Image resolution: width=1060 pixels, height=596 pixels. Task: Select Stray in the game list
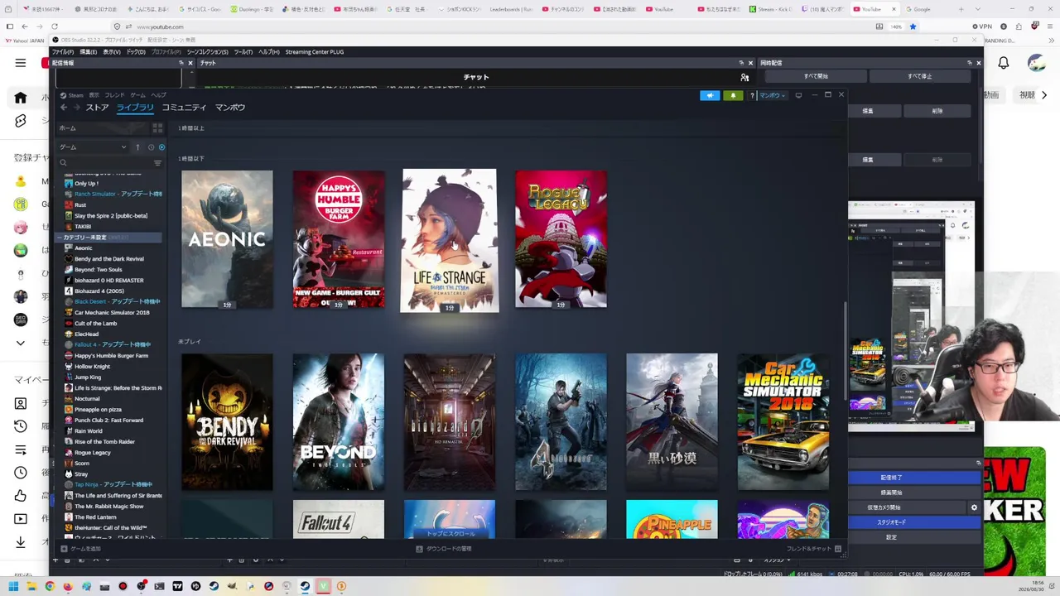81,474
